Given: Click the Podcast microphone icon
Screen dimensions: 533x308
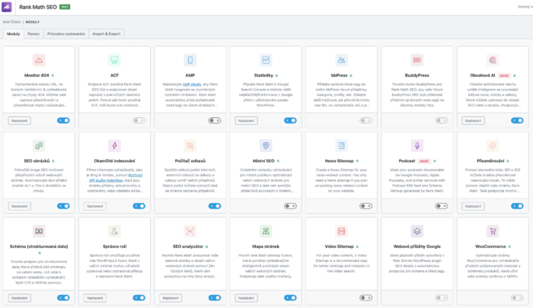Looking at the screenshot, I should pyautogui.click(x=417, y=145).
